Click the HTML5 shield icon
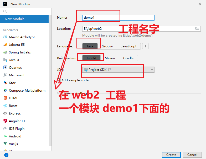 click(x=5, y=98)
